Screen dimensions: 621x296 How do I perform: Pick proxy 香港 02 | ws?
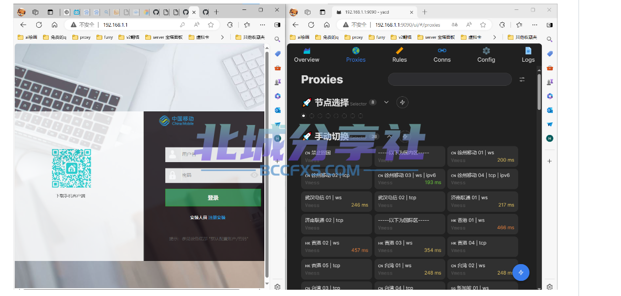click(x=337, y=246)
